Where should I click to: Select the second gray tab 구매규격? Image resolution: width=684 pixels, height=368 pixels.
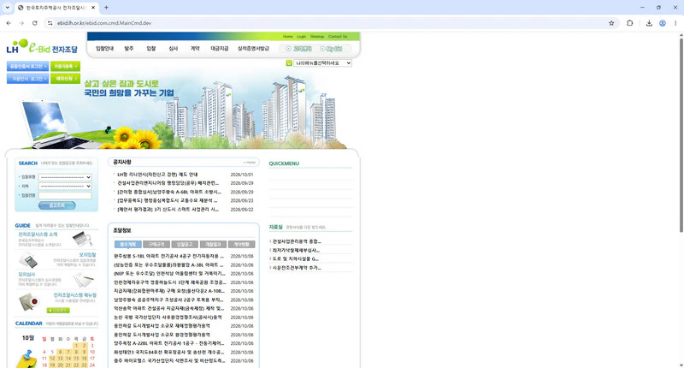[x=156, y=245]
